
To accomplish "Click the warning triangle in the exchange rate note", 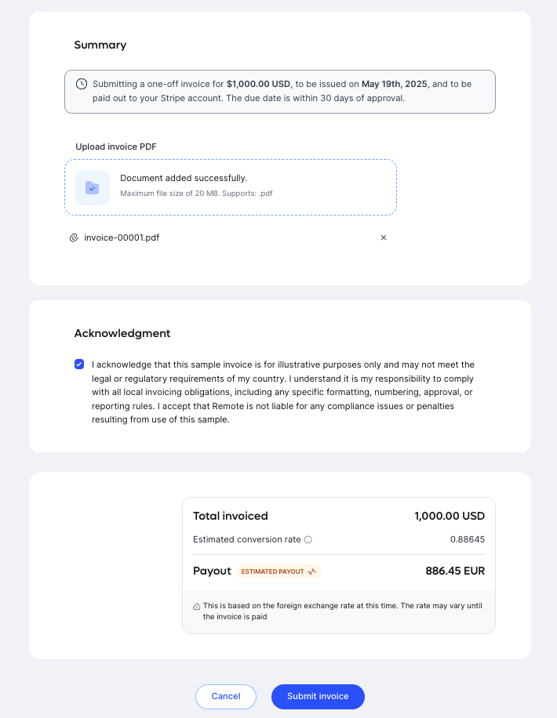I will click(x=198, y=606).
